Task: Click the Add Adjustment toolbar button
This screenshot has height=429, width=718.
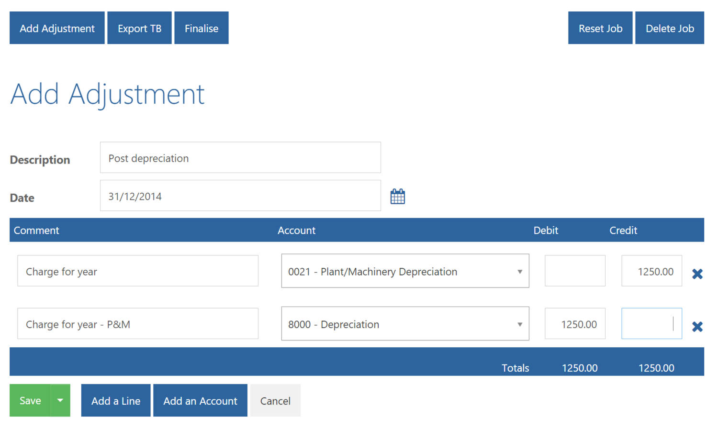Action: coord(57,28)
